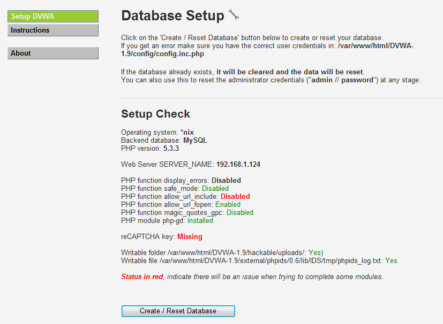This screenshot has width=443, height=324.
Task: Click the reCAPTCHA key Missing status
Action: click(190, 237)
